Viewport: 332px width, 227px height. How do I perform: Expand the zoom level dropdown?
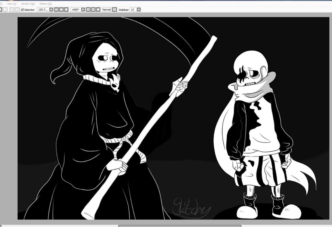pos(51,9)
